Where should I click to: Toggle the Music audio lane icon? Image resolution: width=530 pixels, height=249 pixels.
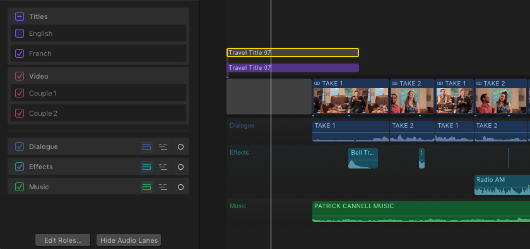pos(146,187)
